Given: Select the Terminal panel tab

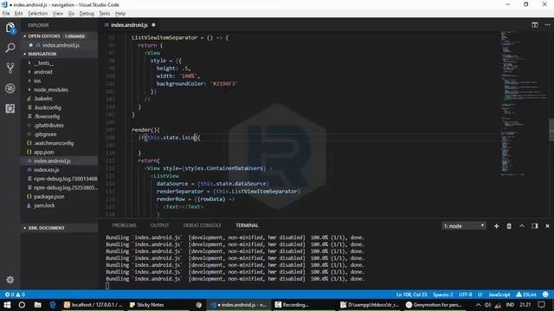Looking at the screenshot, I should point(247,225).
